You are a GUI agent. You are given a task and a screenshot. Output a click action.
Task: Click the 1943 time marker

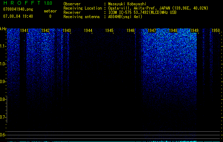(67, 31)
